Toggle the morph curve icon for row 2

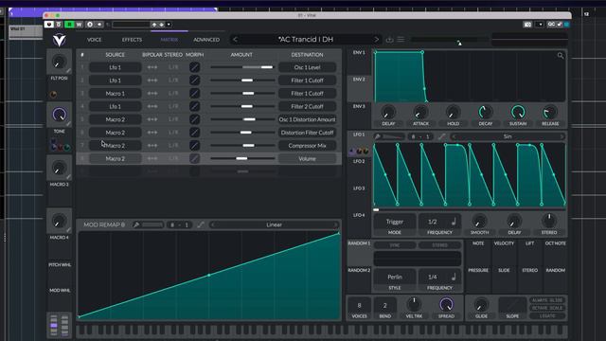195,81
